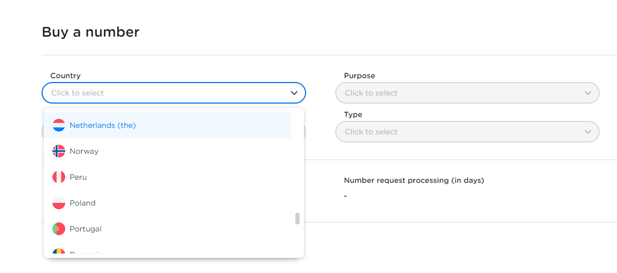Click the partially visible Romania flag
The image size is (617, 273).
coord(59,252)
